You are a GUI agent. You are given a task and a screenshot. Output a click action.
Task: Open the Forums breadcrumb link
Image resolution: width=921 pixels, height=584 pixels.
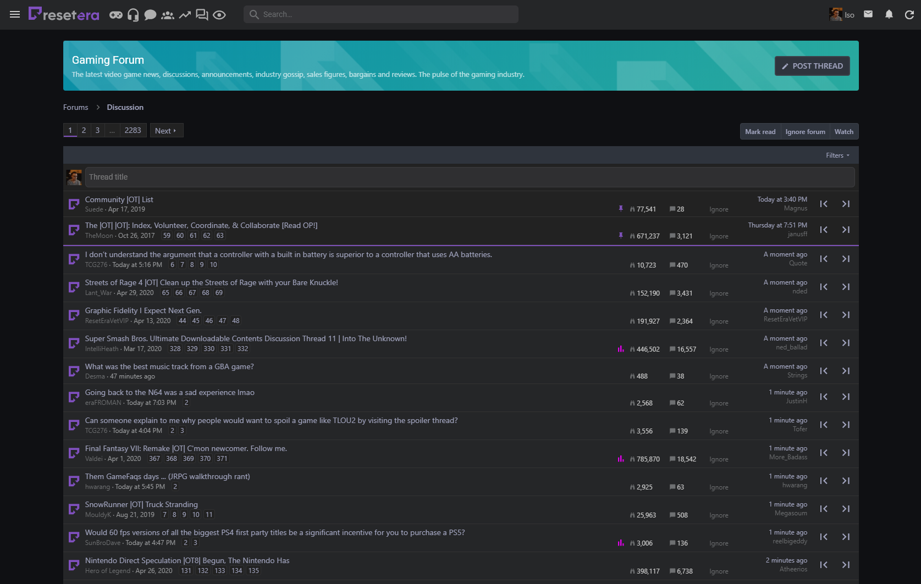76,107
